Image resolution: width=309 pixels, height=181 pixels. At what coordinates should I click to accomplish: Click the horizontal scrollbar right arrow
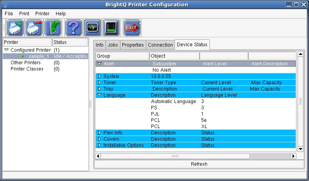pyautogui.click(x=293, y=156)
